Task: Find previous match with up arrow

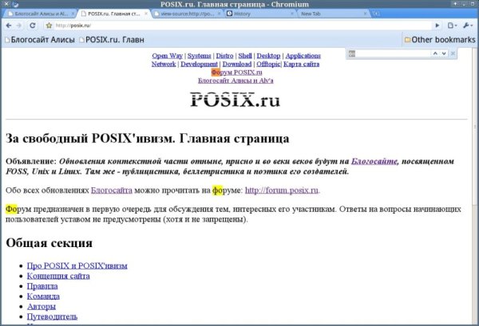Action: point(435,53)
